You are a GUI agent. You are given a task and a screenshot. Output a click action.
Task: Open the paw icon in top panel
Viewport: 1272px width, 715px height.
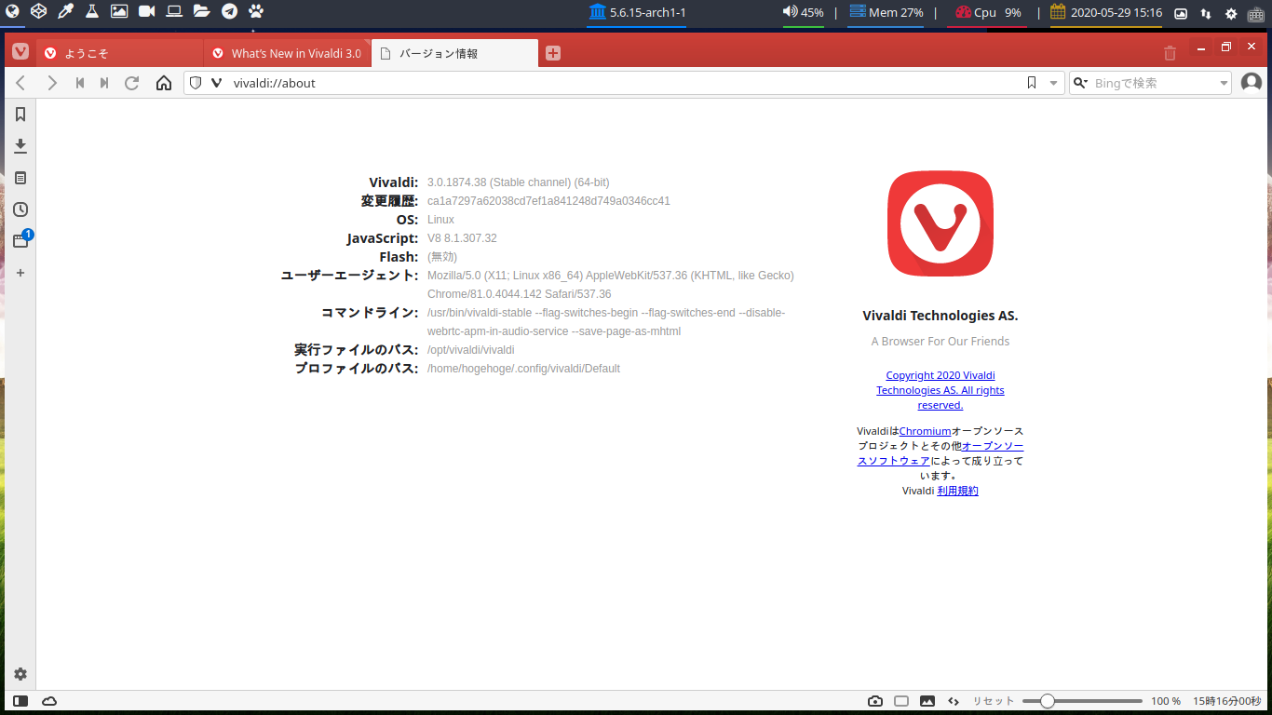point(256,12)
